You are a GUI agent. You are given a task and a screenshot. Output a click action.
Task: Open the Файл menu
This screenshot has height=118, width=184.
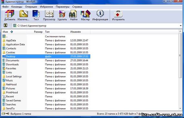pos(5,7)
